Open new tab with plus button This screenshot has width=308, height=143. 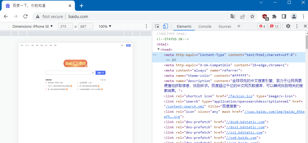point(82,6)
